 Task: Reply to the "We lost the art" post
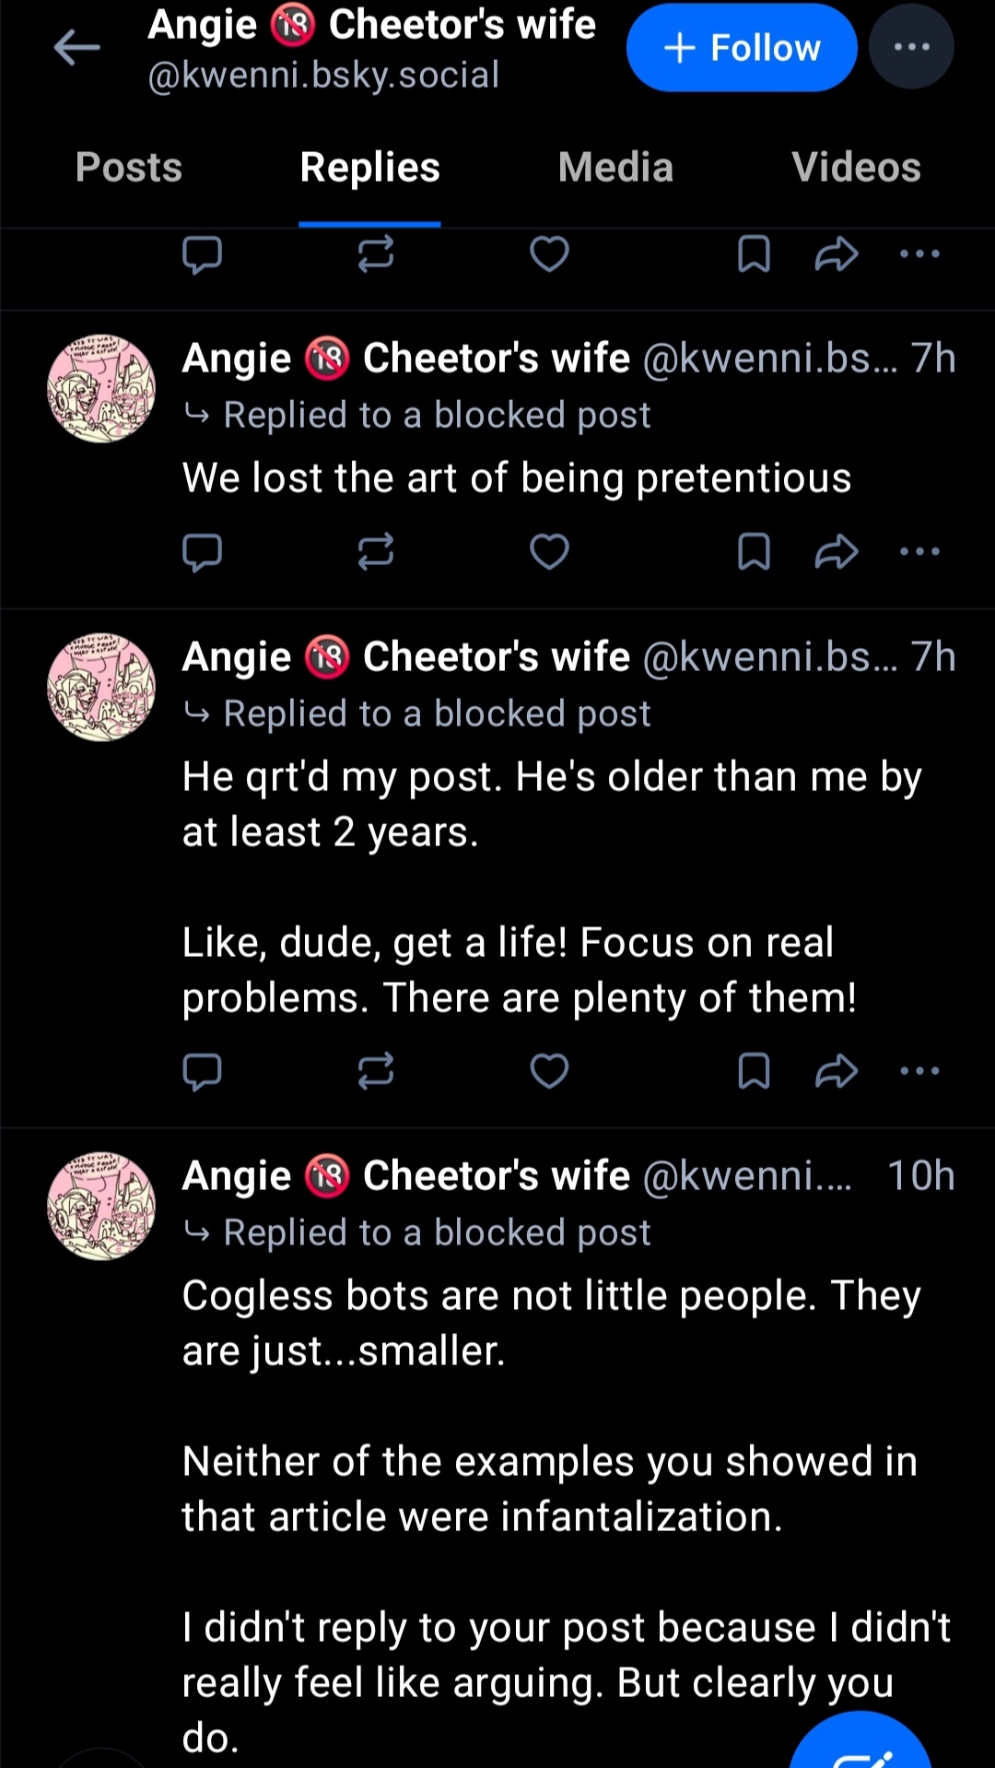click(202, 552)
